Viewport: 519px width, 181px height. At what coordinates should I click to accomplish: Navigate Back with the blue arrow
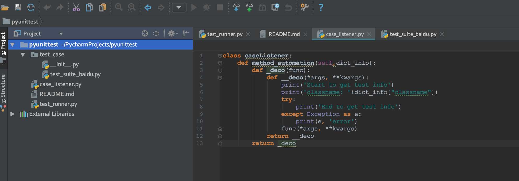(148, 8)
